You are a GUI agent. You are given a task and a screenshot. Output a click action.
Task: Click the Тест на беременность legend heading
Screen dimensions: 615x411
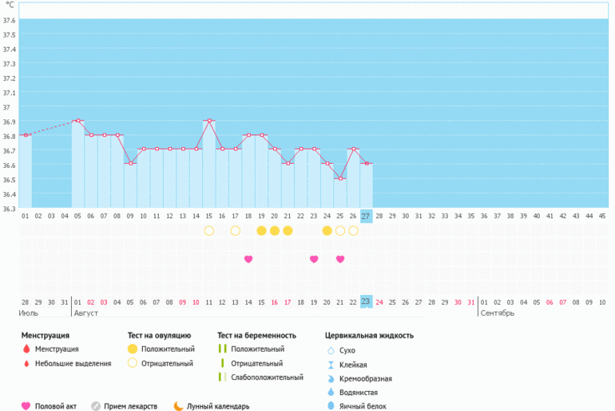256,335
